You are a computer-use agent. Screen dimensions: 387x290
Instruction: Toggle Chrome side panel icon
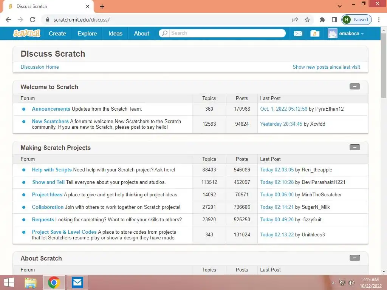334,20
